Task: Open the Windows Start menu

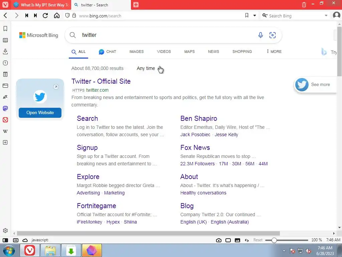Action: (x=9, y=251)
